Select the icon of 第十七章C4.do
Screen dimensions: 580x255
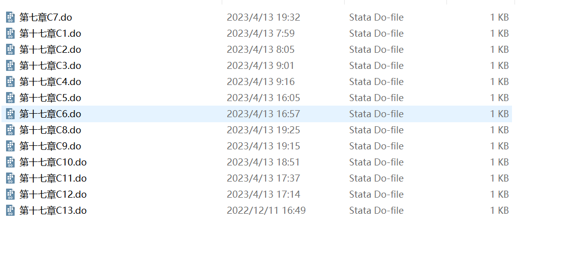point(11,82)
